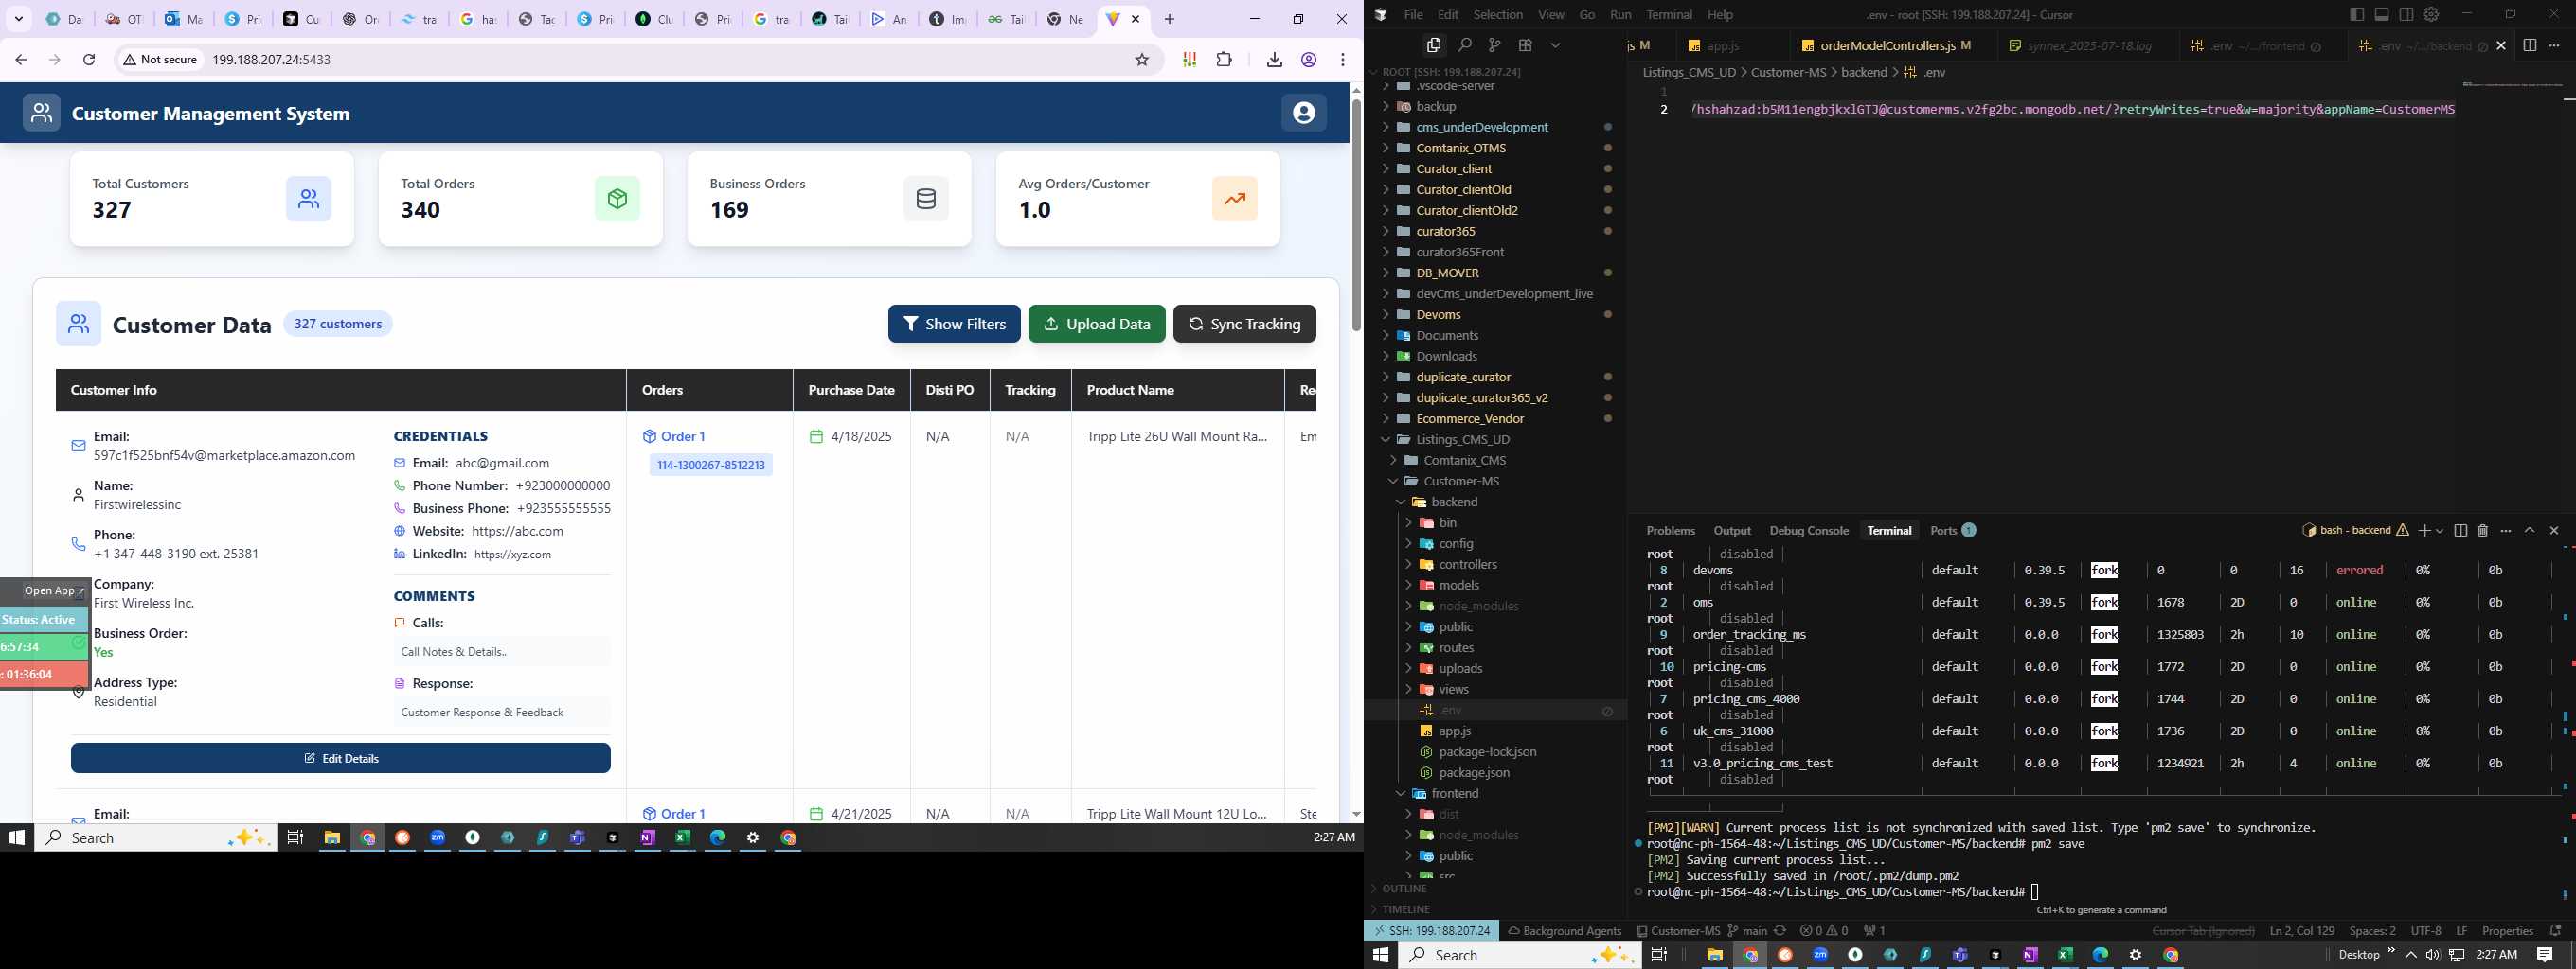Open Chrome extensions puzzle icon

pos(1224,60)
